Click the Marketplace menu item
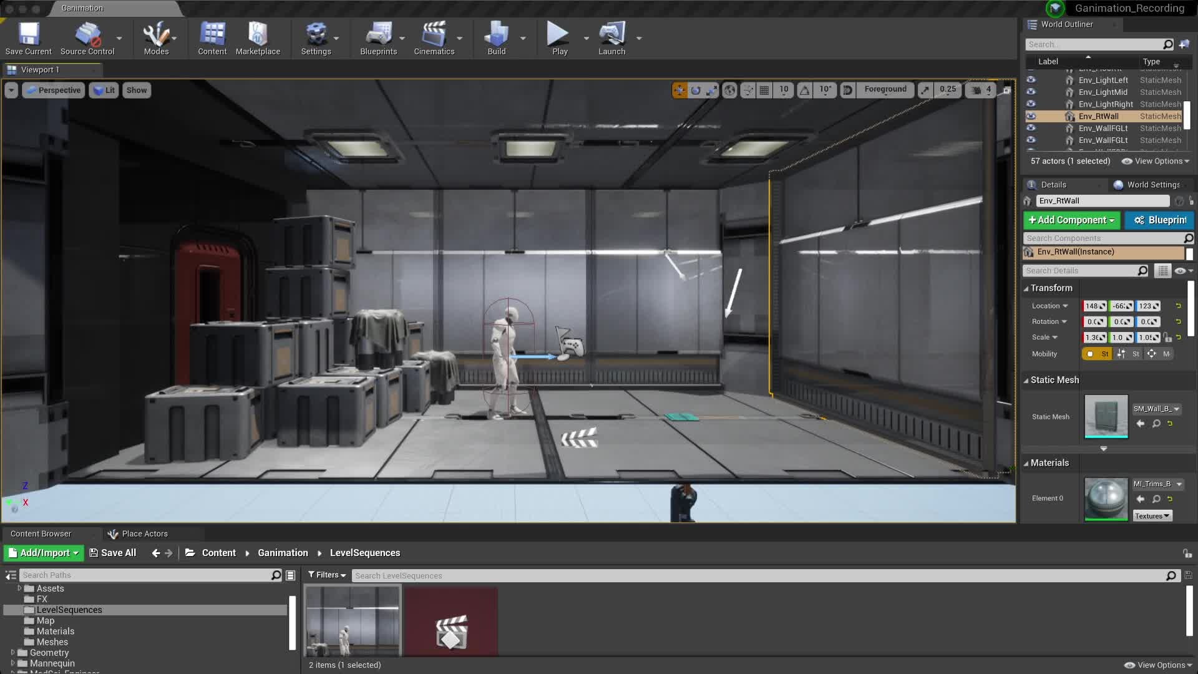The image size is (1198, 674). (258, 39)
